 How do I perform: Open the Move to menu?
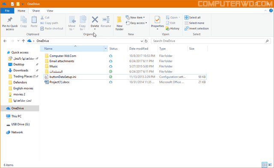pos(72,23)
